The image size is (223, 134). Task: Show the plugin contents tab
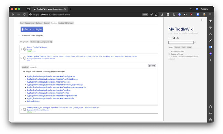click(33, 67)
